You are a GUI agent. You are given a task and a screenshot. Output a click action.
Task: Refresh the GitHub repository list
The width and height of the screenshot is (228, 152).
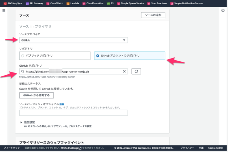point(136,71)
